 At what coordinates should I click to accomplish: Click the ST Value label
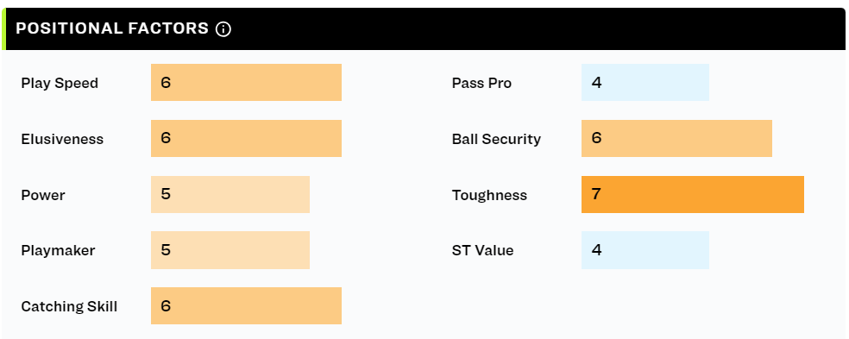coord(482,251)
